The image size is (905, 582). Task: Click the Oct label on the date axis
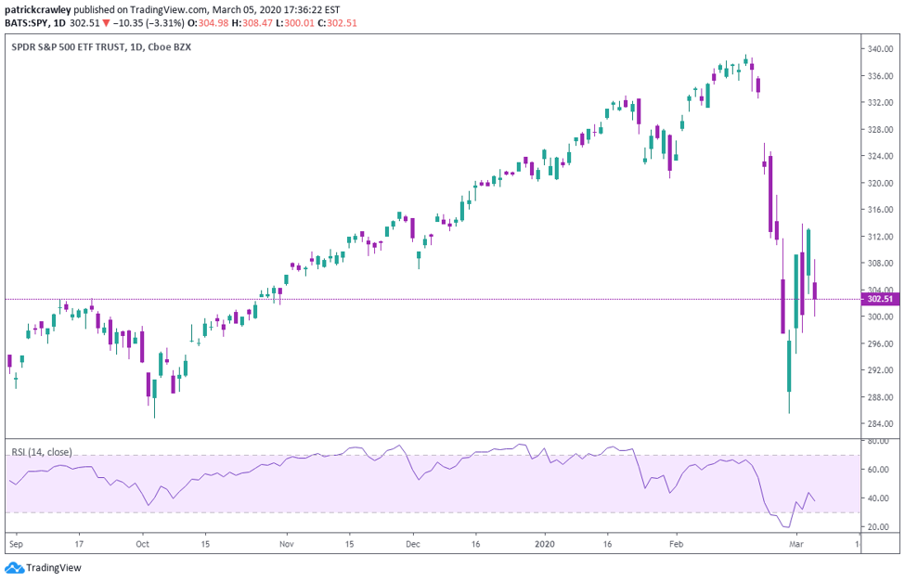point(143,544)
